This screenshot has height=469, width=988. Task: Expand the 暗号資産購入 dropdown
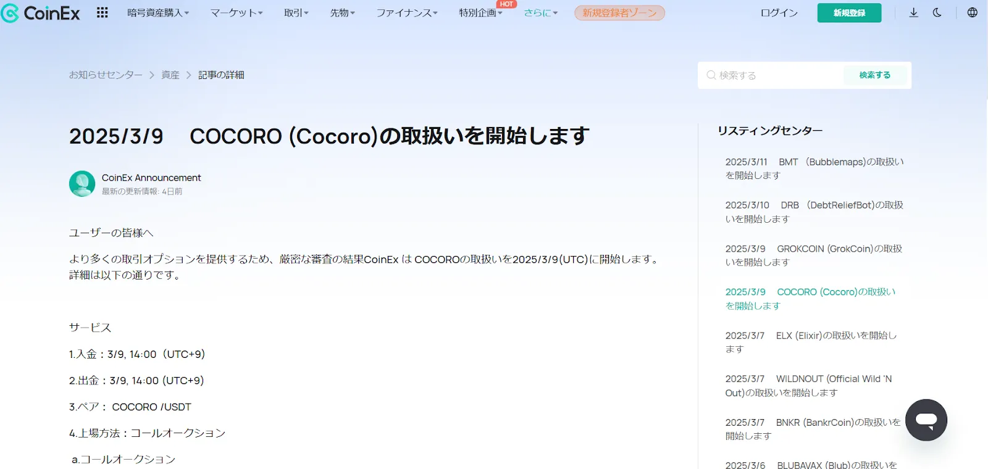coord(158,13)
